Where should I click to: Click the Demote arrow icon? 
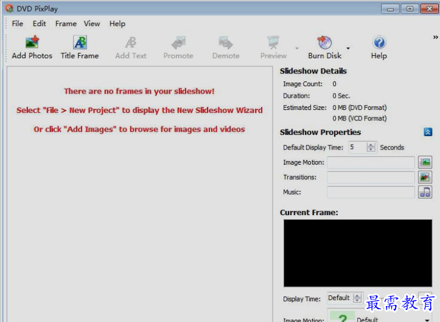[x=226, y=43]
